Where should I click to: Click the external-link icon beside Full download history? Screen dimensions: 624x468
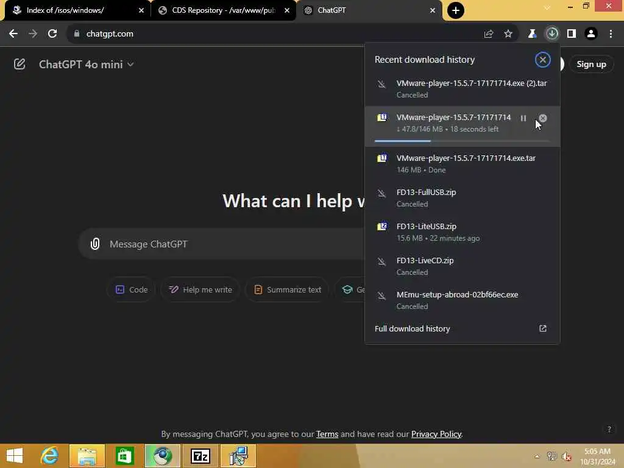coord(543,328)
